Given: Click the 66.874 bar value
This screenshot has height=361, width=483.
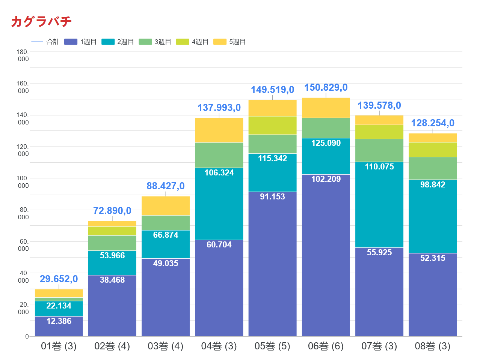Looking at the screenshot, I should coord(166,235).
